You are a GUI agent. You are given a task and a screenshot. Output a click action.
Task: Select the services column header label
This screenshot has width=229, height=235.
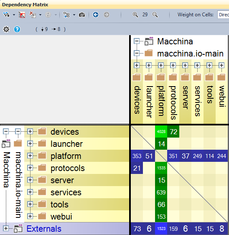[x=197, y=101]
